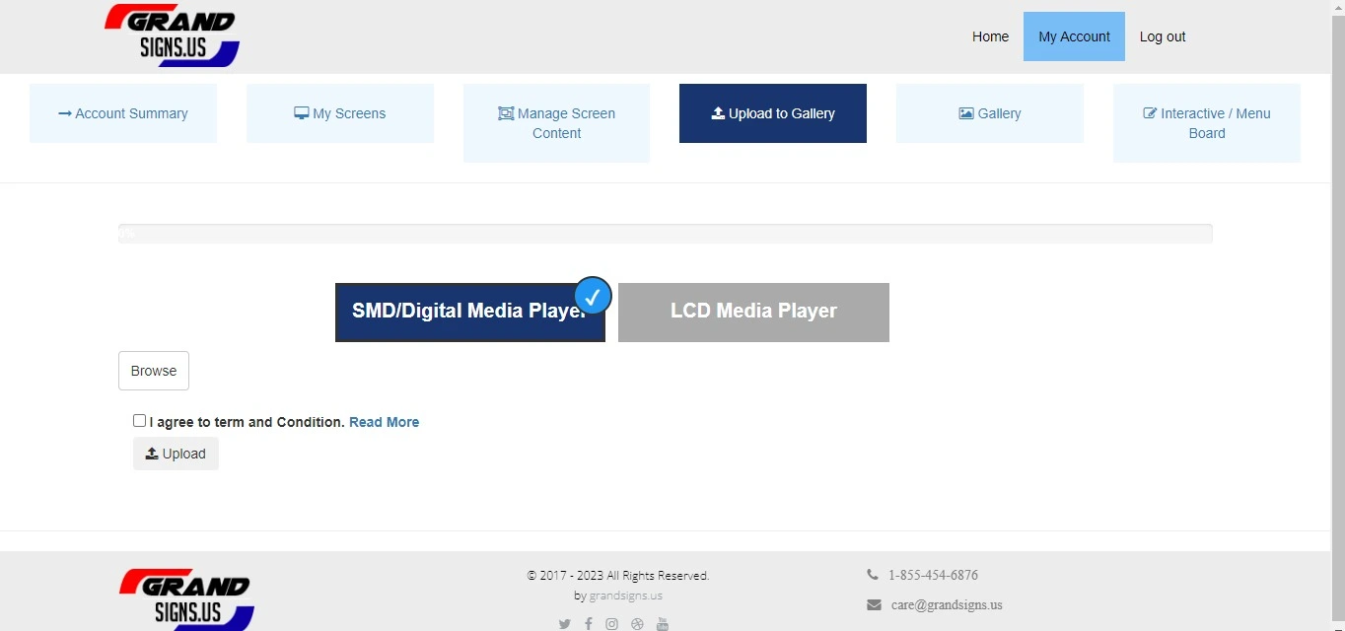Click the YouTube icon in the footer
This screenshot has width=1345, height=631.
coord(663,624)
